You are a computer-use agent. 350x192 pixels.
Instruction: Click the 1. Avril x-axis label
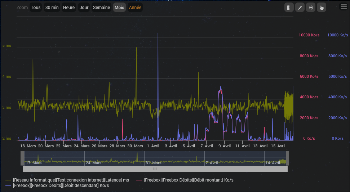[153, 146]
